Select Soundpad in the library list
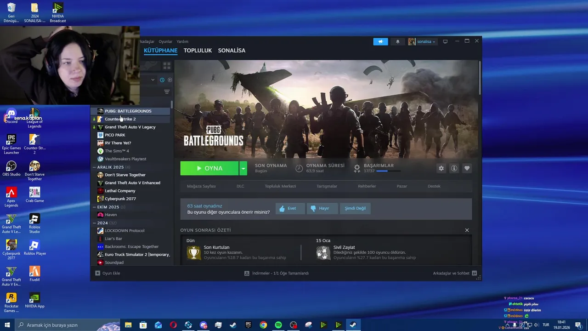This screenshot has height=331, width=588. [130, 263]
